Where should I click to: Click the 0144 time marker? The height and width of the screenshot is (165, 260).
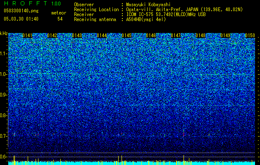[x=102, y=35]
